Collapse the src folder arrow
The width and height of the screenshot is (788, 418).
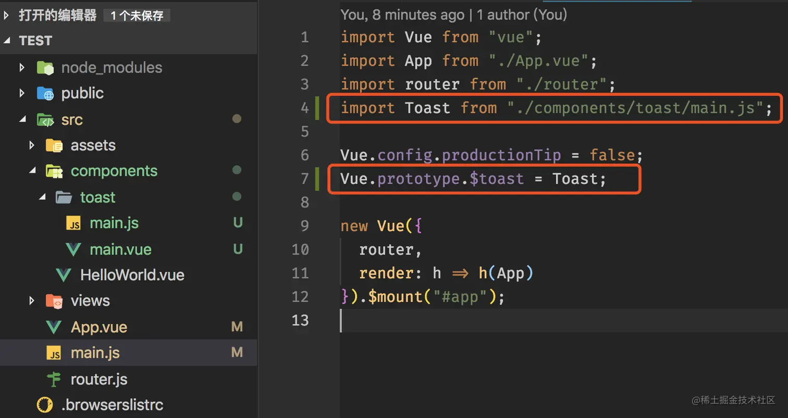[21, 120]
